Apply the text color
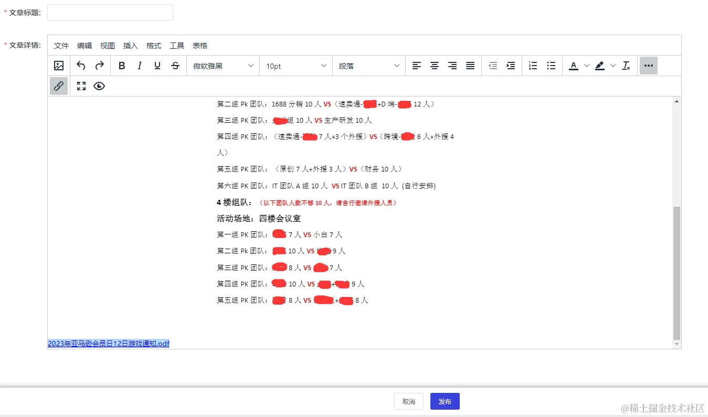The image size is (708, 417). 574,66
